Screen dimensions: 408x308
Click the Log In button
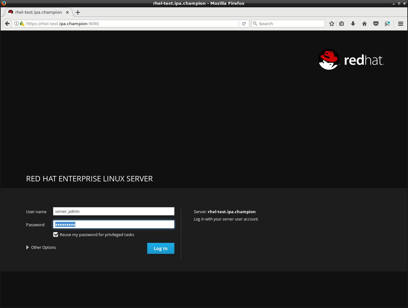click(x=160, y=248)
